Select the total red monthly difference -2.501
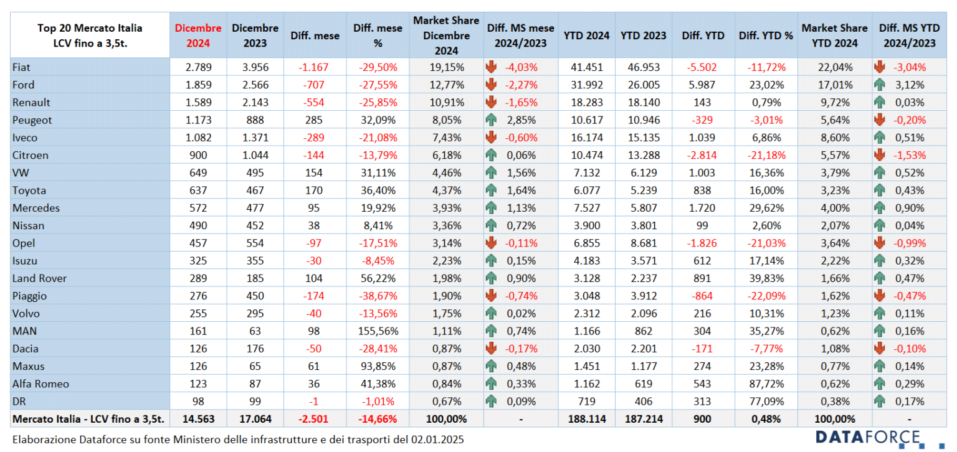This screenshot has width=957, height=452. click(x=315, y=419)
